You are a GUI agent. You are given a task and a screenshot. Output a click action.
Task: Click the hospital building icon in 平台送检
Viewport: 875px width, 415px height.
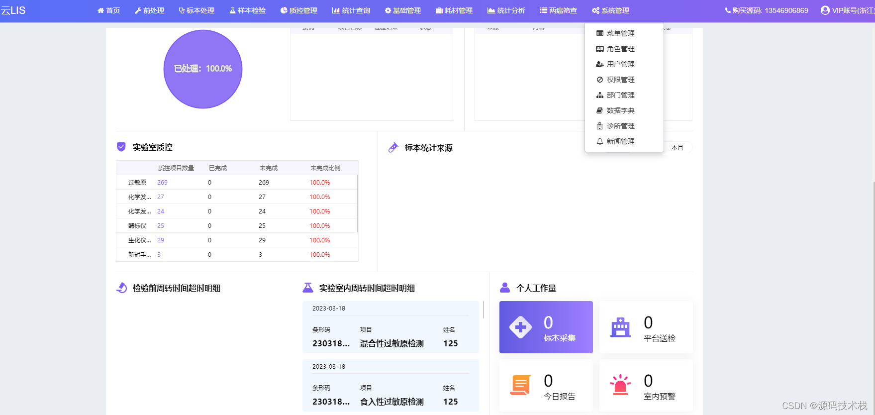620,327
